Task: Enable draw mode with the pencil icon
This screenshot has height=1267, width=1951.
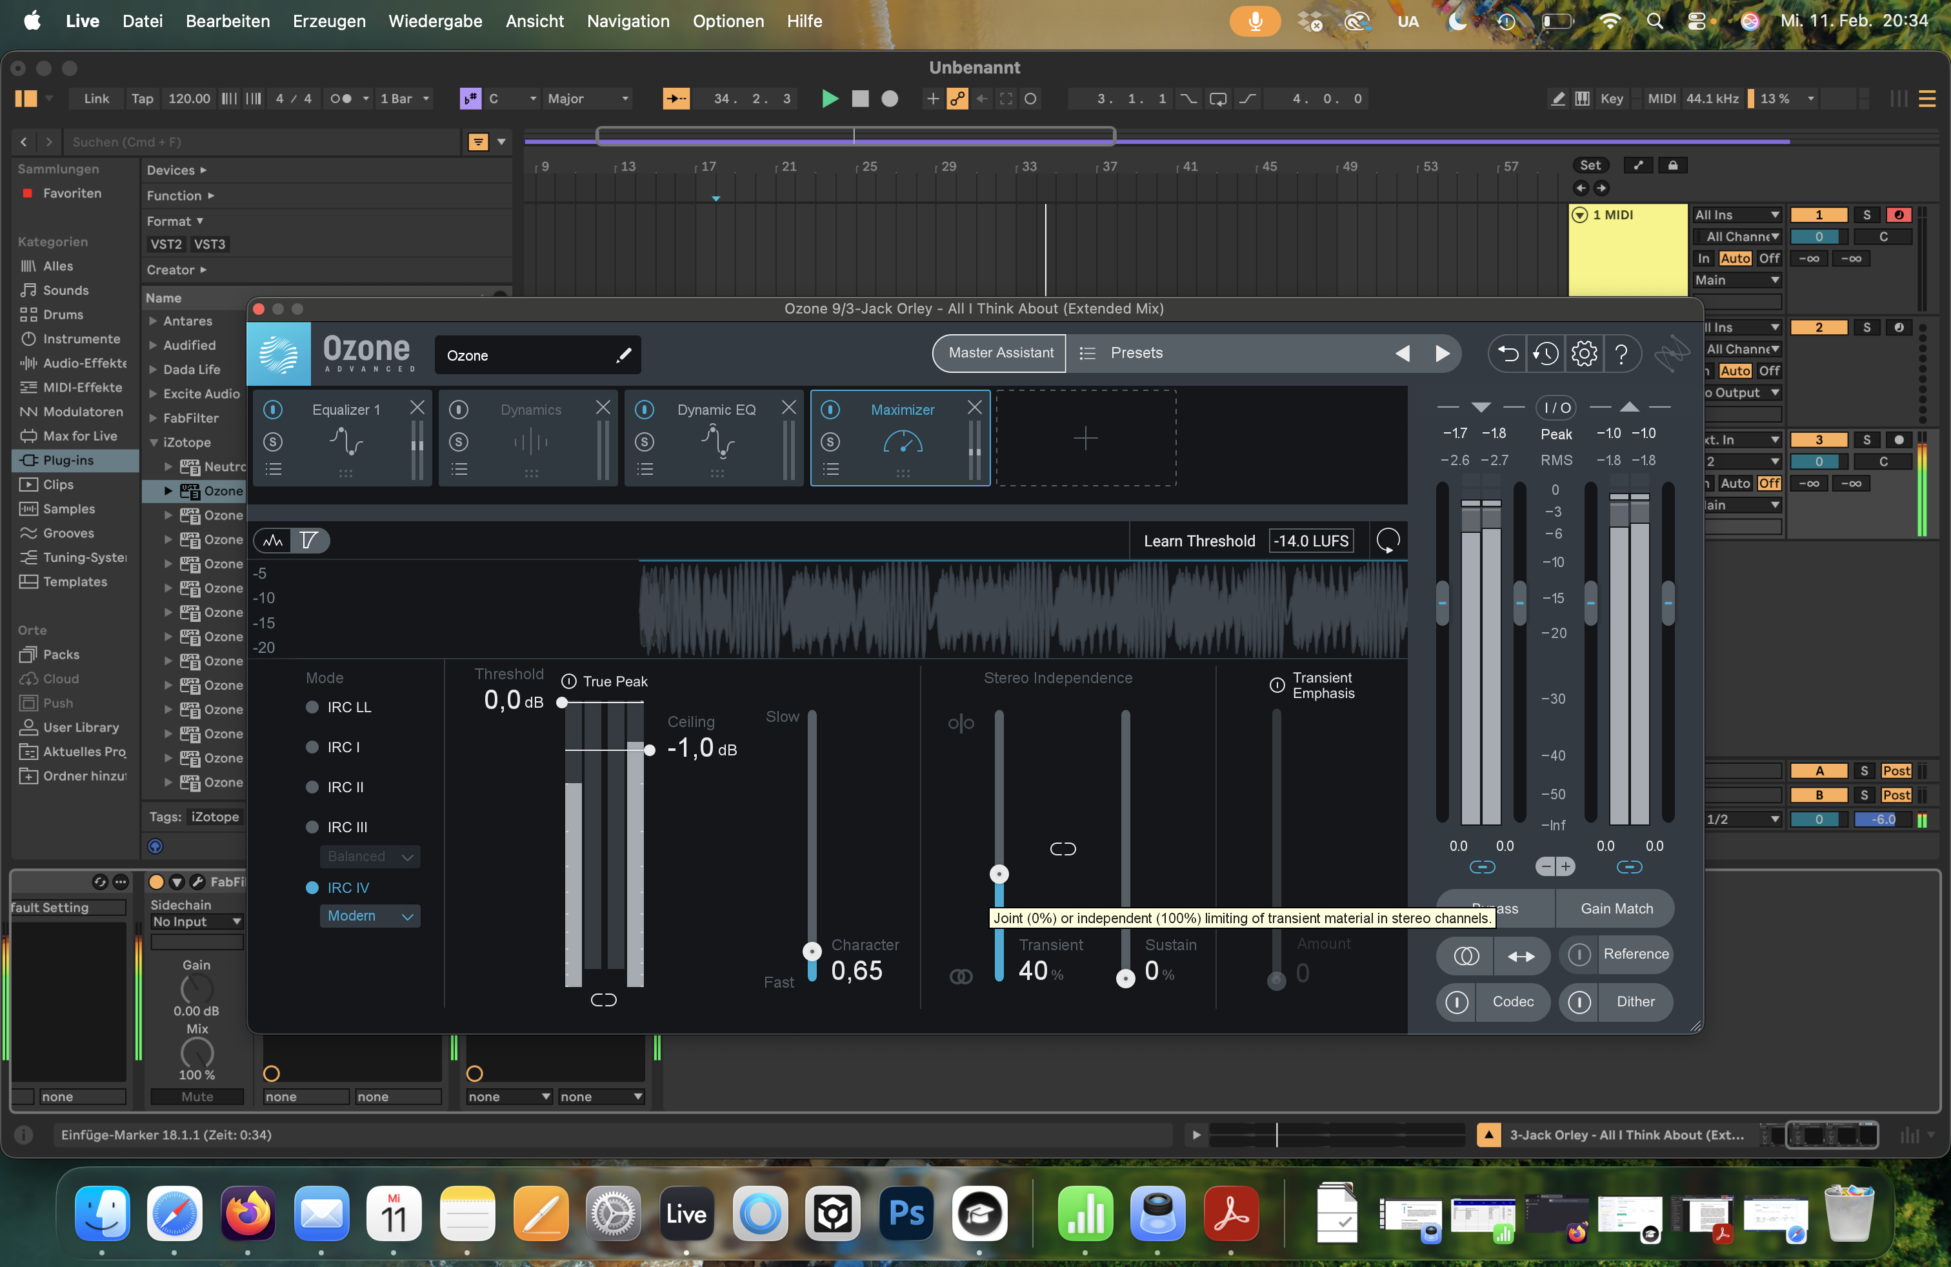Action: pyautogui.click(x=1557, y=98)
